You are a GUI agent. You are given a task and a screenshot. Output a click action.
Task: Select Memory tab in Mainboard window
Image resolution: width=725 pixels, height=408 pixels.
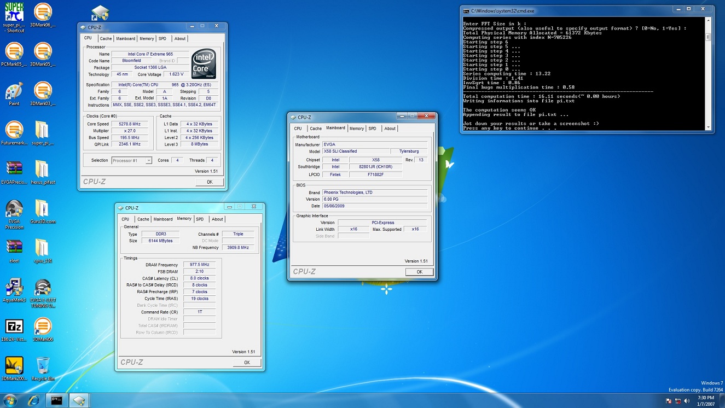[357, 129]
